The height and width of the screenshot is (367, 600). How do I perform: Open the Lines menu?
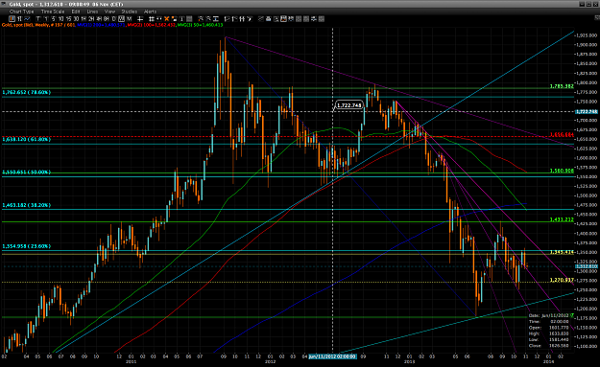click(x=92, y=11)
